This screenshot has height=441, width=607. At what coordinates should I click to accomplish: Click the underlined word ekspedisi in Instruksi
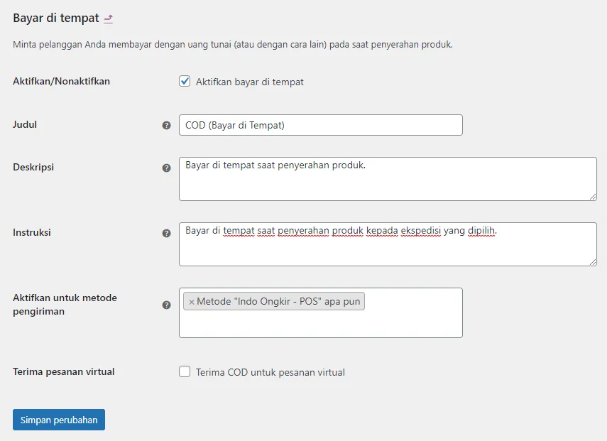tap(420, 231)
